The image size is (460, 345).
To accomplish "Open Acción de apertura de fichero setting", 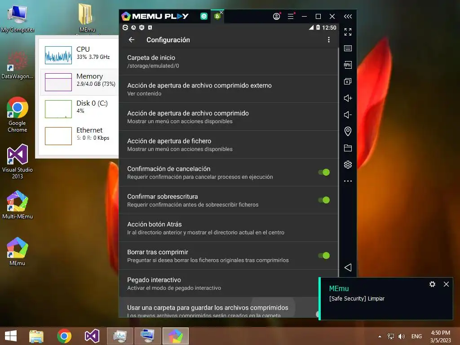I will point(229,145).
